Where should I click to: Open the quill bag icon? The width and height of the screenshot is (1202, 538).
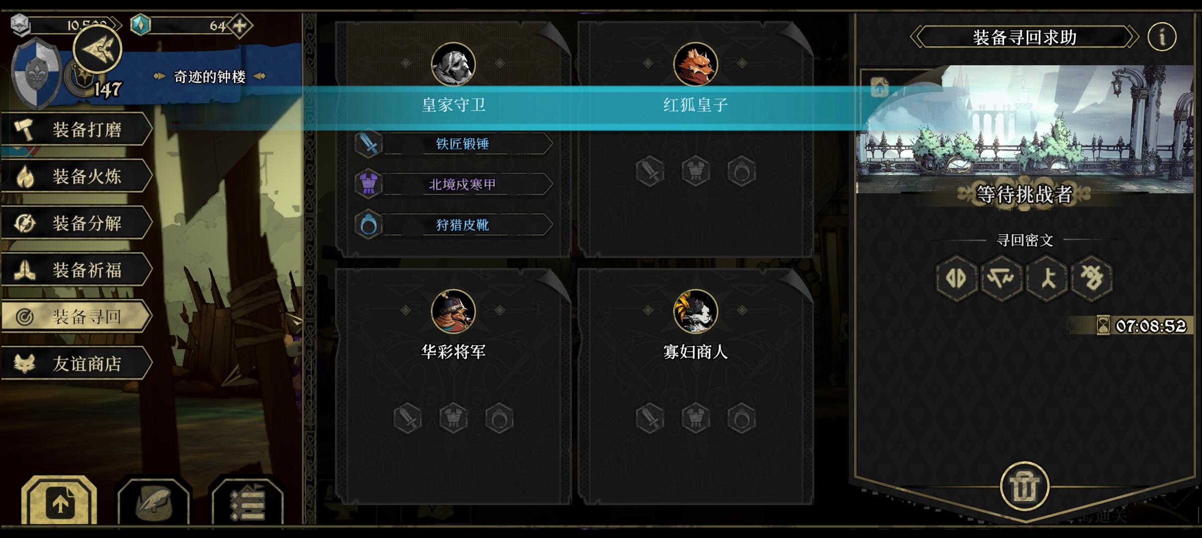(153, 502)
